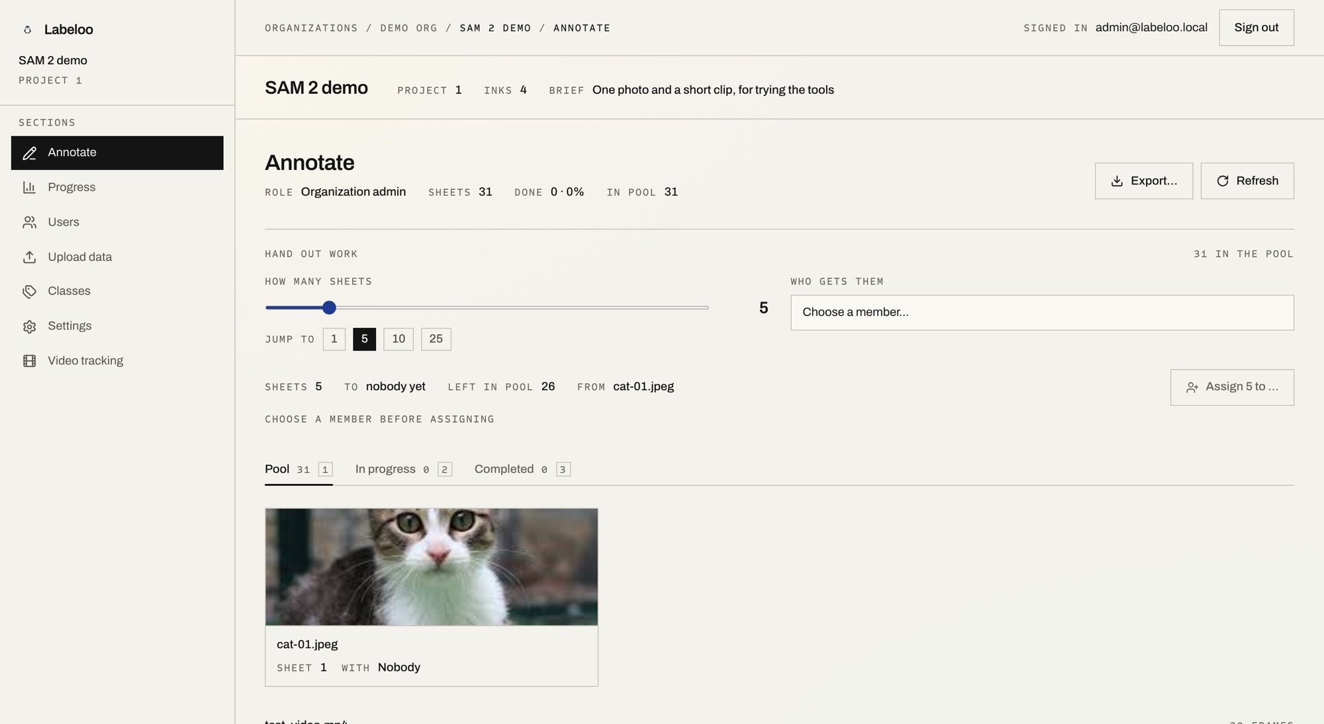Switch to the In progress tab

click(403, 469)
